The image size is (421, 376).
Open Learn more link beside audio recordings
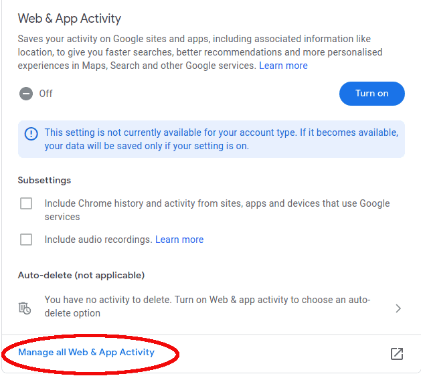(x=179, y=240)
